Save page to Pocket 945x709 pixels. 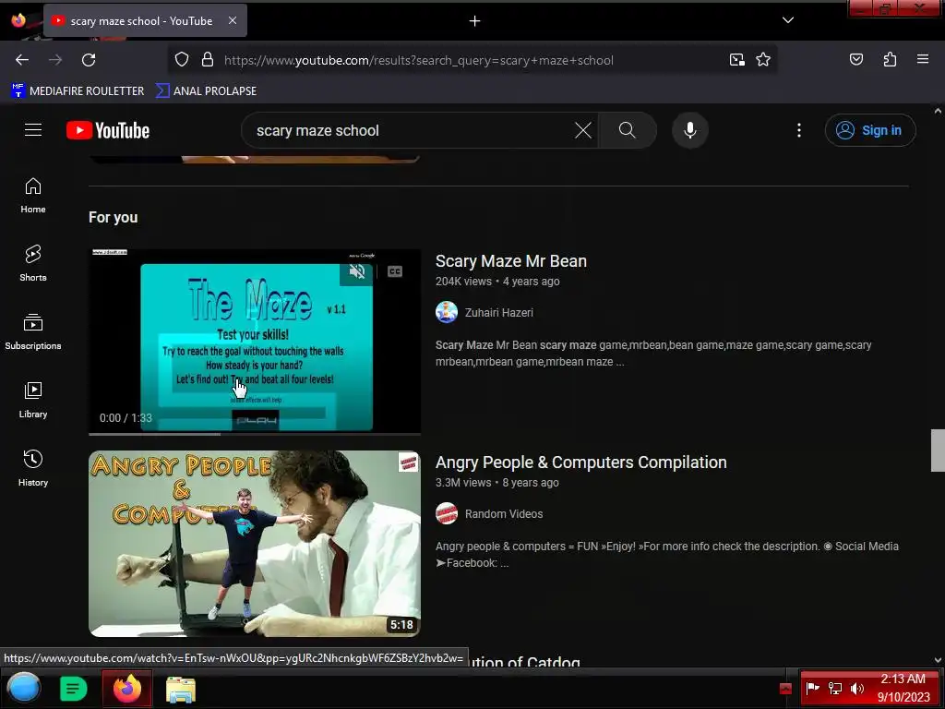pos(856,60)
